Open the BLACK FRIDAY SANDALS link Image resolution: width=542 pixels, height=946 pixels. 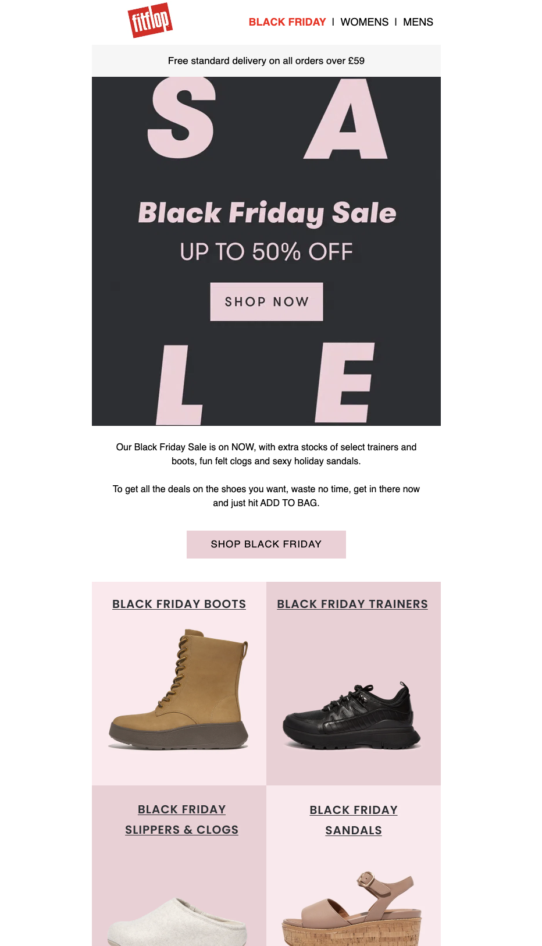click(354, 820)
